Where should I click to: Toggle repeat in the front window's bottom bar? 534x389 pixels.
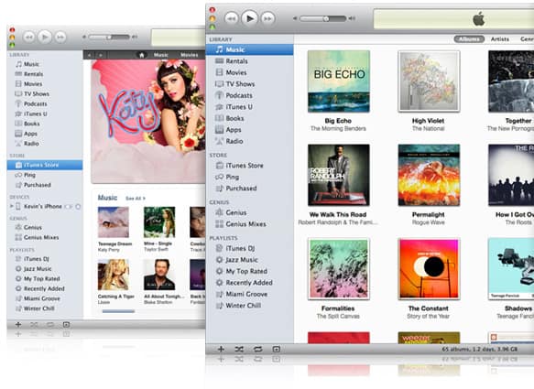coord(257,349)
